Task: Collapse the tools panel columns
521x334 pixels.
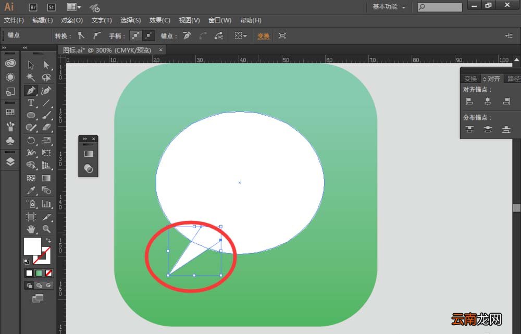Action: [25, 48]
